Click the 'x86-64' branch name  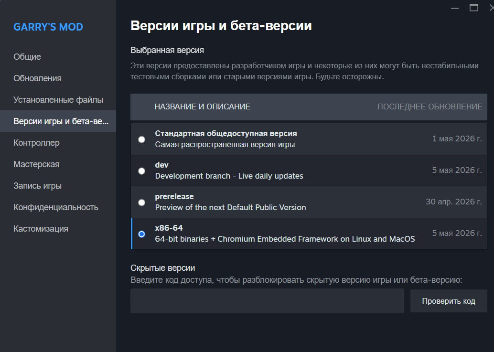(x=169, y=228)
